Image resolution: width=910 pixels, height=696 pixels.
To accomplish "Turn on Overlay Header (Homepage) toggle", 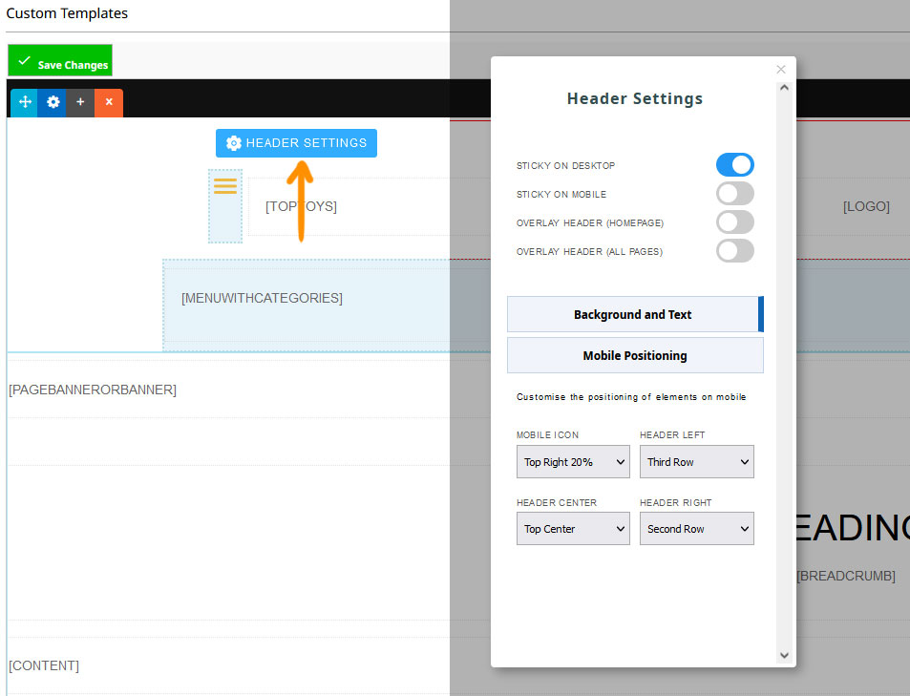I will click(x=734, y=222).
